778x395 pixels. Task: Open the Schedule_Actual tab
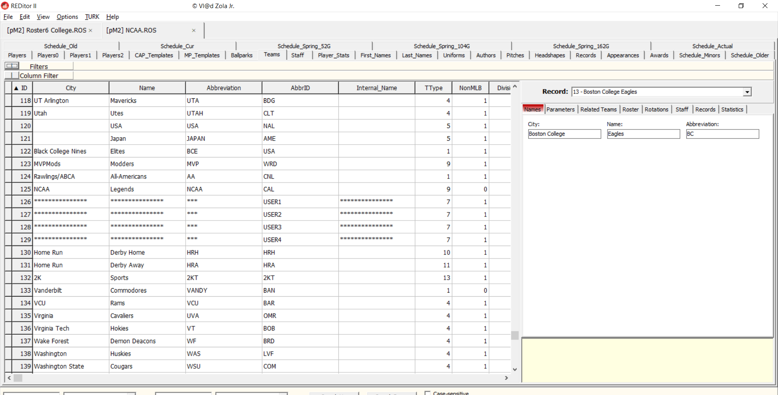pyautogui.click(x=712, y=46)
